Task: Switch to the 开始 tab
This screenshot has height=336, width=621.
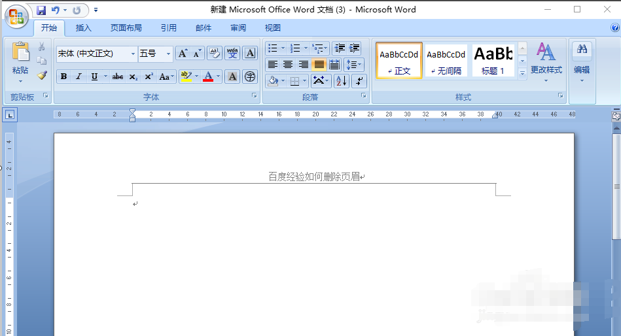Action: tap(49, 27)
